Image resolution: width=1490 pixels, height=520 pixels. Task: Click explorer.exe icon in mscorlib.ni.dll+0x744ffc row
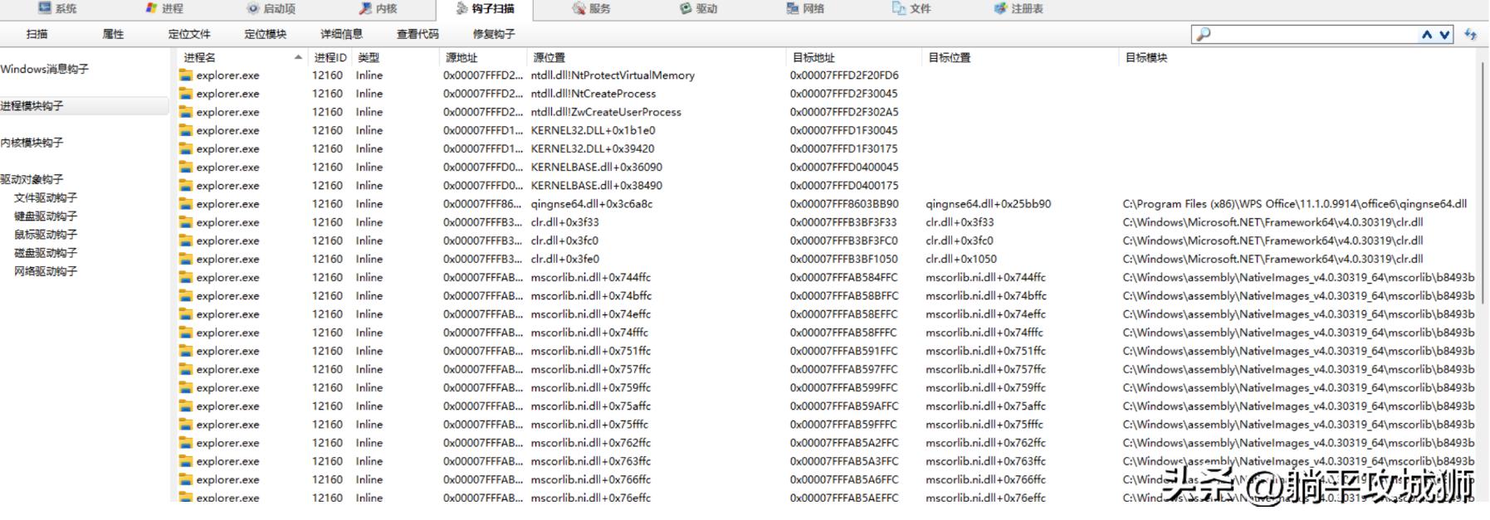point(186,277)
